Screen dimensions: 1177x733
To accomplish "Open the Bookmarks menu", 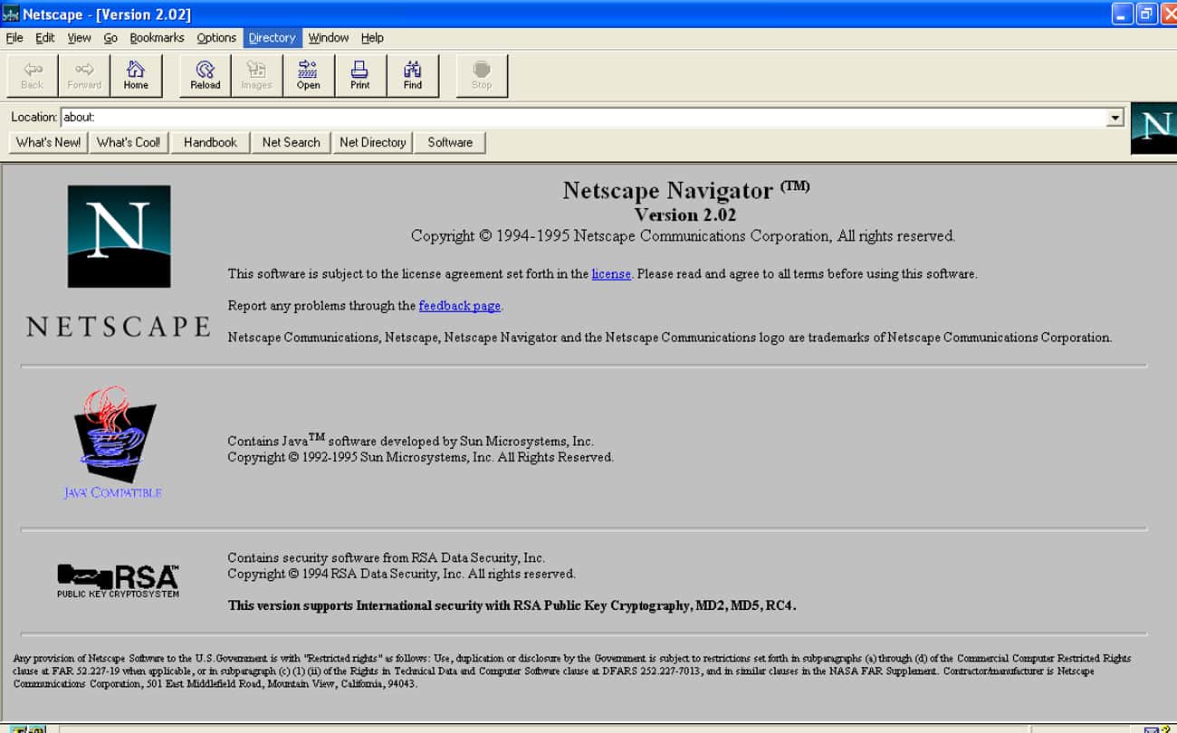I will tap(157, 37).
